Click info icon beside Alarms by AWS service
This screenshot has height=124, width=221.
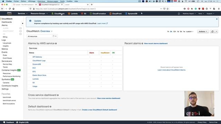click(56, 44)
